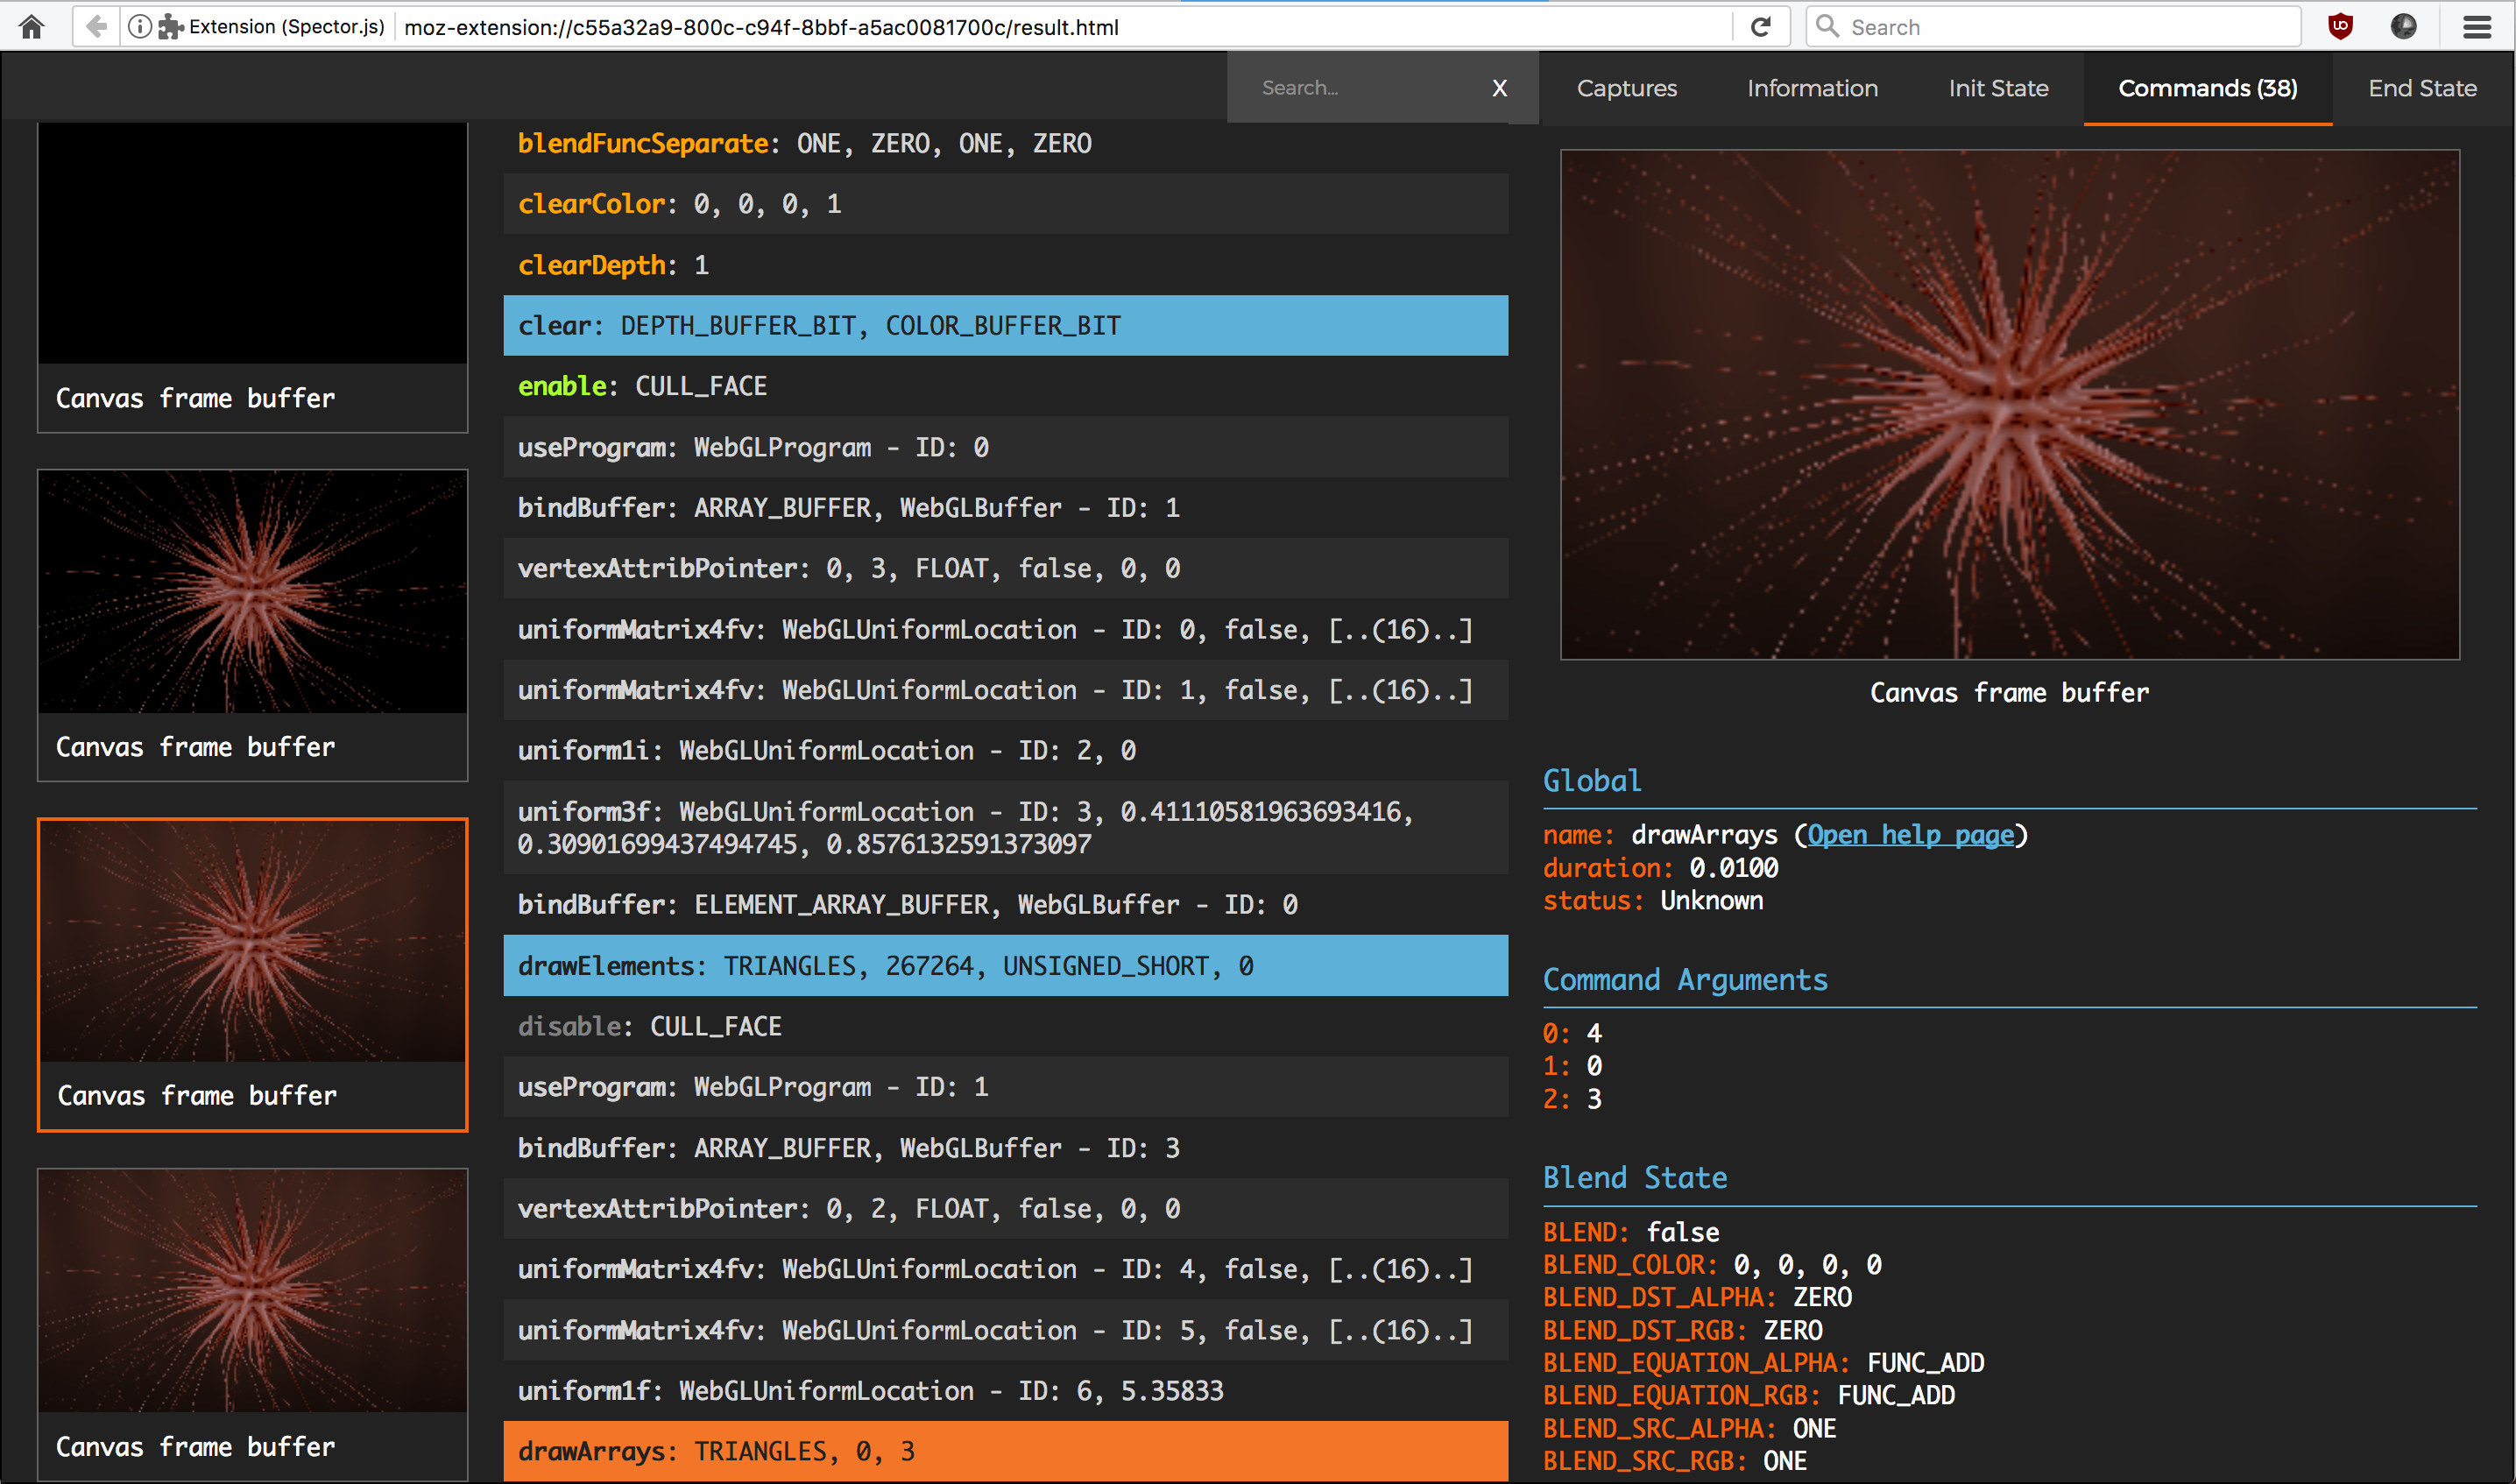Click the BLEND_SRC_ALPHA: ONE entry
This screenshot has height=1484, width=2516.
[x=1690, y=1429]
